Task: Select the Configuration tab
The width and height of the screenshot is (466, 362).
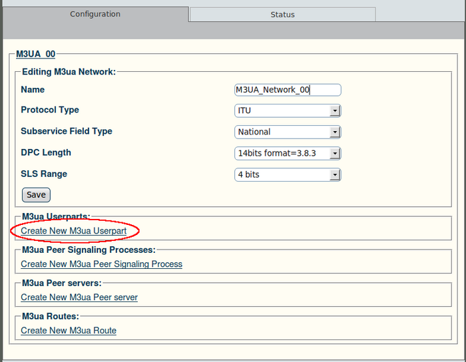Action: 95,14
